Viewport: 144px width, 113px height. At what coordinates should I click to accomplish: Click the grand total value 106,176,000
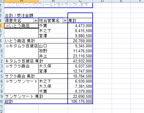80,101
